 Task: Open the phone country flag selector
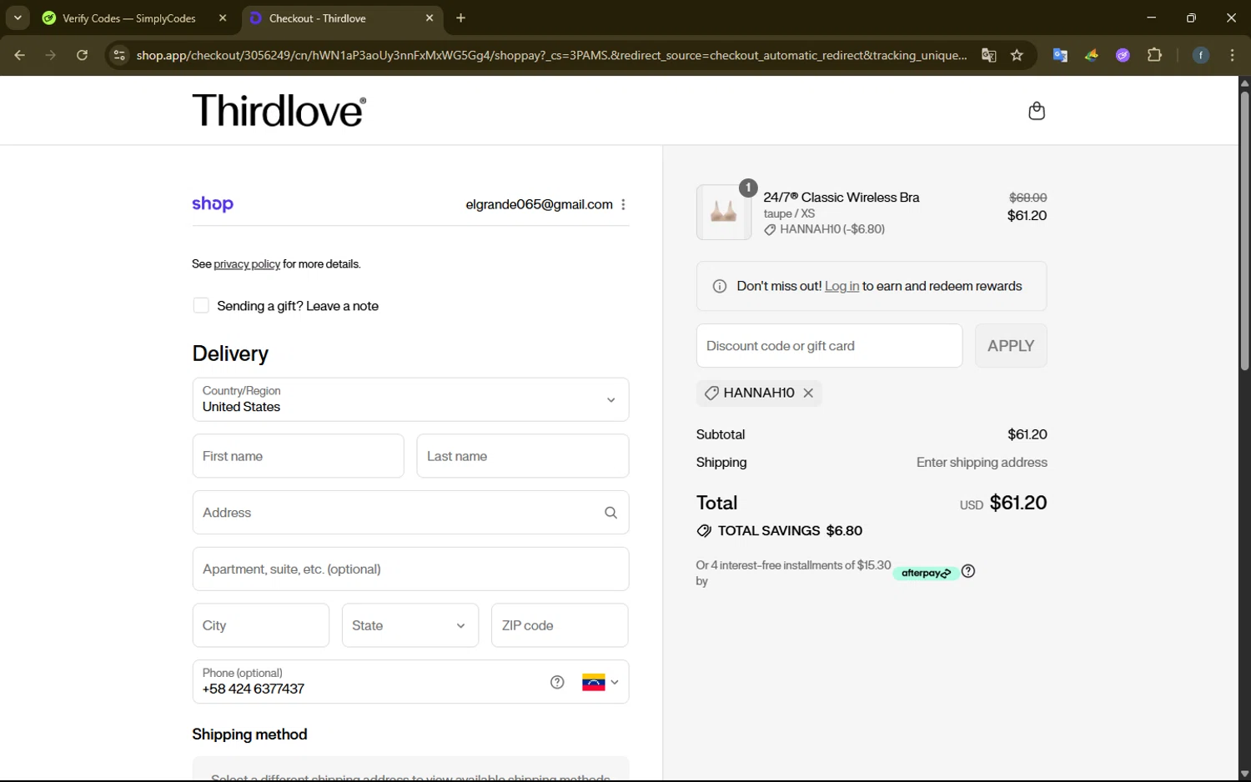pos(600,682)
